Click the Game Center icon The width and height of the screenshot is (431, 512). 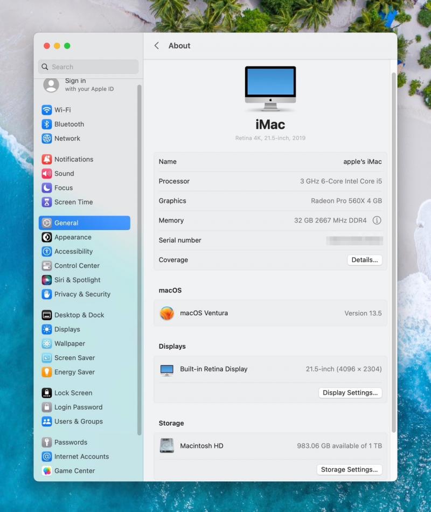coord(47,471)
